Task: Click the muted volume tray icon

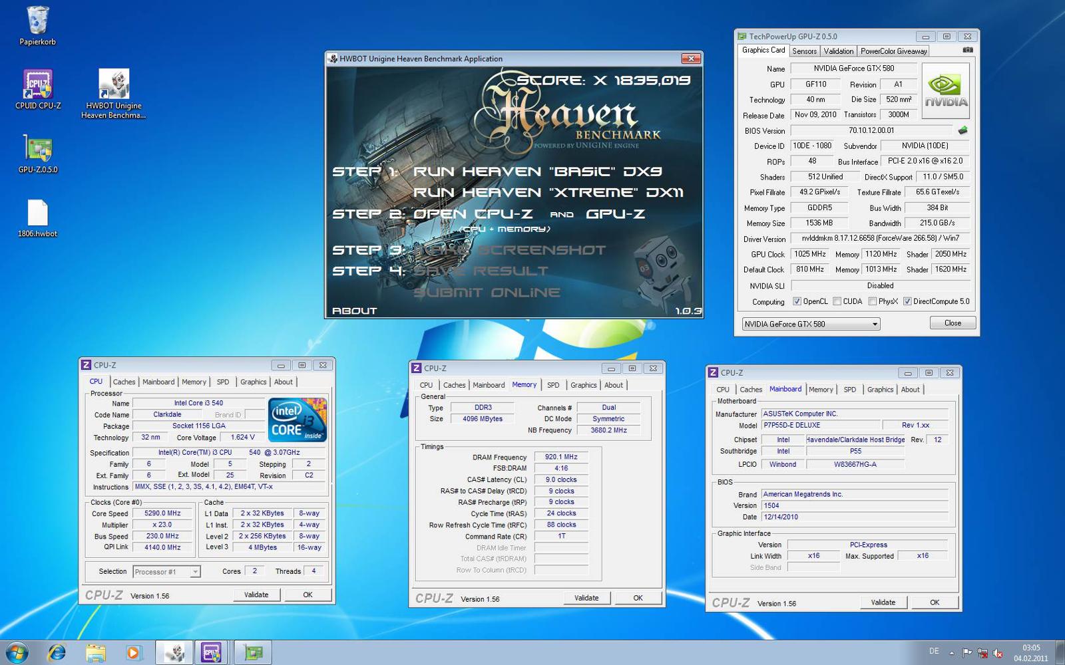Action: point(998,653)
